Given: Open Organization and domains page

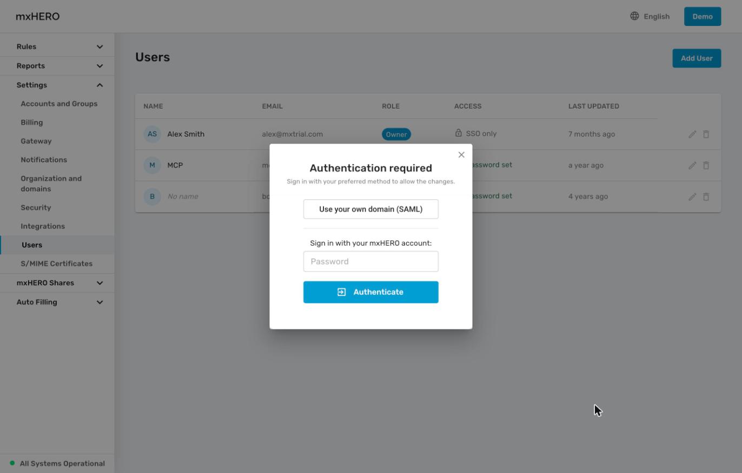Looking at the screenshot, I should pyautogui.click(x=51, y=184).
